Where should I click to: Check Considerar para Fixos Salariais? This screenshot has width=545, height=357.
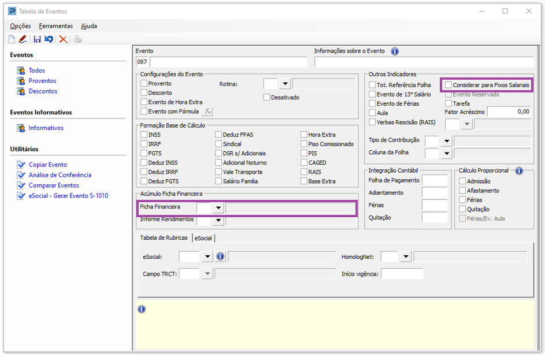(448, 85)
